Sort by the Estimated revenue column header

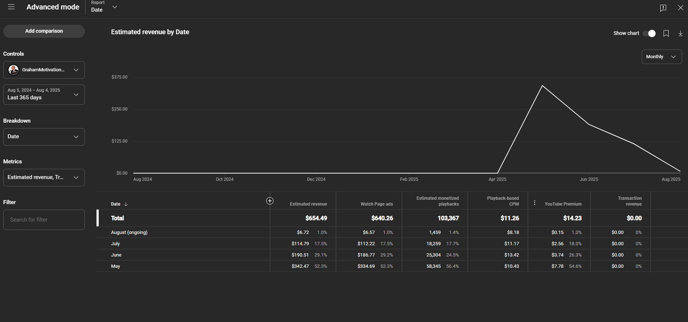point(308,204)
